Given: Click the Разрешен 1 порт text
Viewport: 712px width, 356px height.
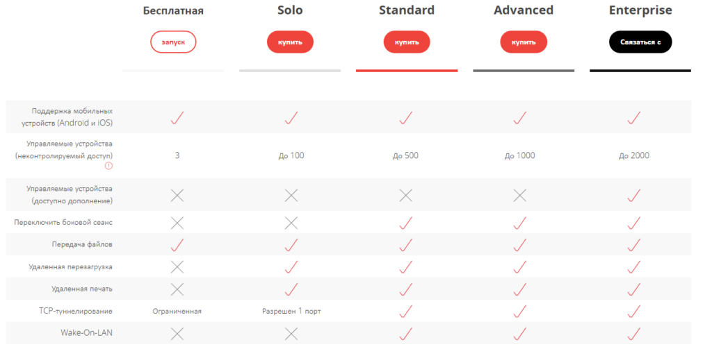Looking at the screenshot, I should (x=291, y=312).
